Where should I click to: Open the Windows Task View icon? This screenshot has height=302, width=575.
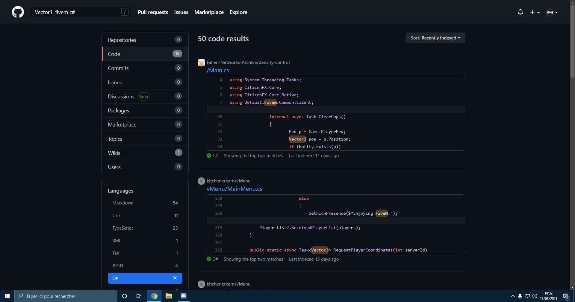click(139, 296)
